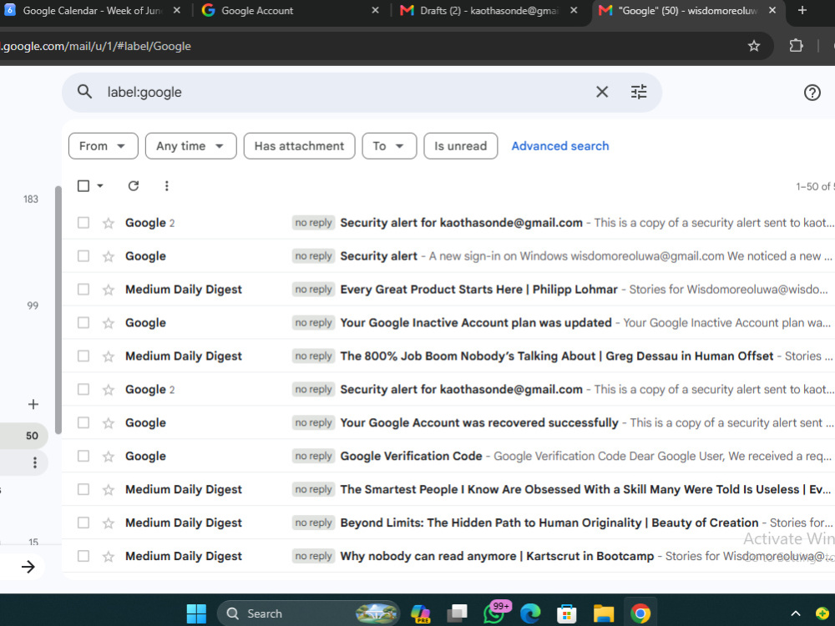Click the right arrow icon in sidebar
Image resolution: width=835 pixels, height=626 pixels.
click(28, 567)
